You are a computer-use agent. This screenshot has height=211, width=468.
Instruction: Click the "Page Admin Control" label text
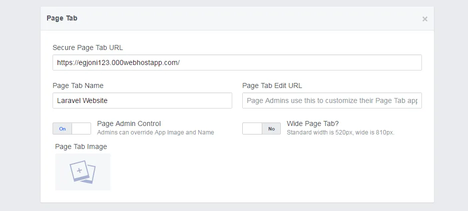[129, 123]
